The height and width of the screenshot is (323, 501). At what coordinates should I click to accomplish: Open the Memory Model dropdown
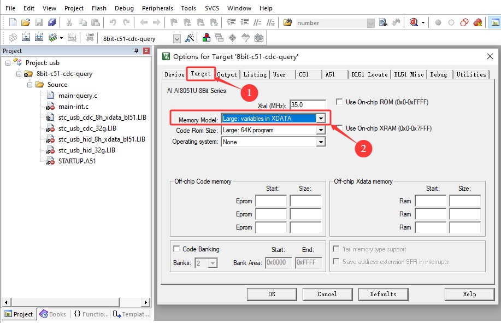click(321, 119)
